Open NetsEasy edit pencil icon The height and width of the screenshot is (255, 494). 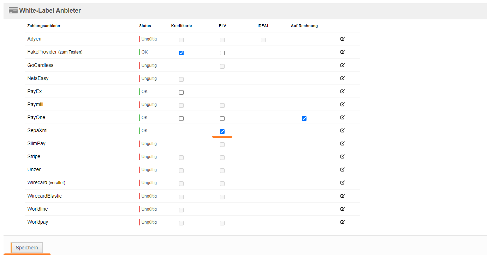click(342, 78)
